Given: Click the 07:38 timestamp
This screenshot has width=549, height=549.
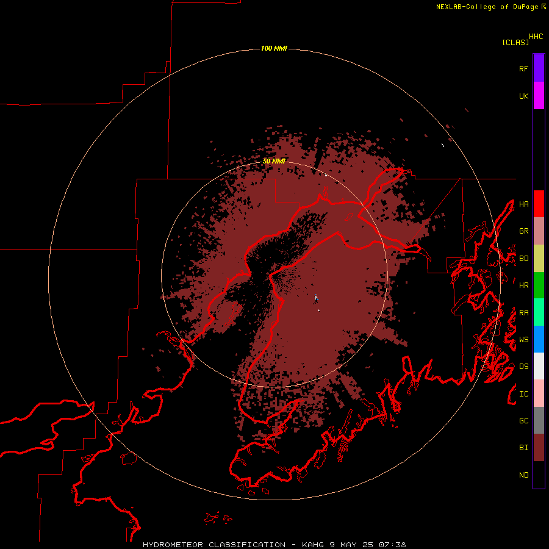Looking at the screenshot, I should tap(392, 545).
